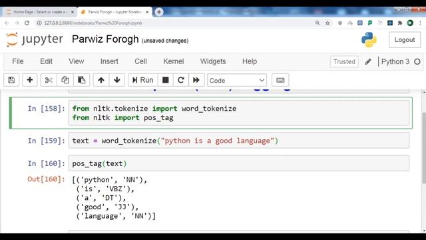This screenshot has height=240, width=426.
Task: Click the In [158] prompt label
Action: [46, 109]
